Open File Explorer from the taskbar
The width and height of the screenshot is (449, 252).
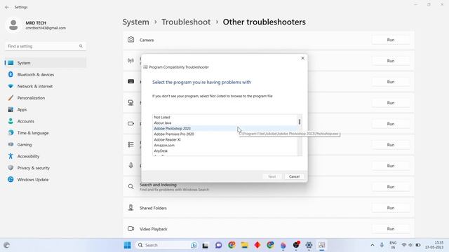[245, 245]
